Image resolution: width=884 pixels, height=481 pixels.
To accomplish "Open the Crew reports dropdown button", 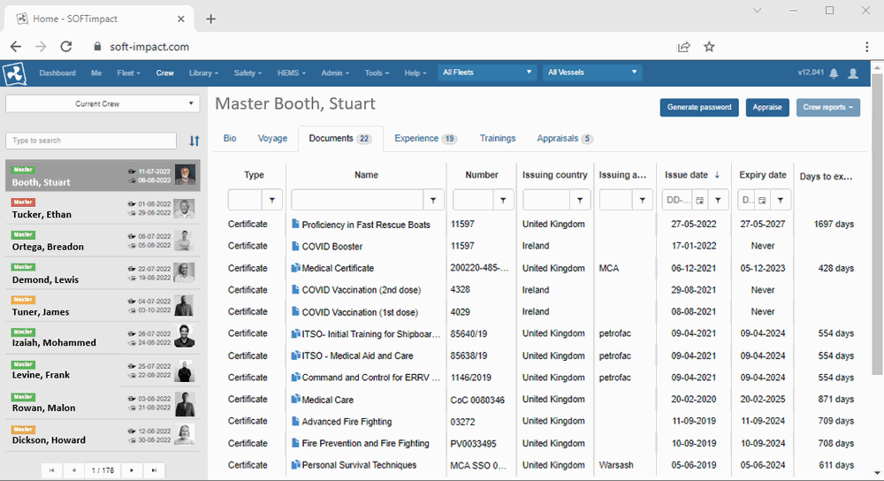I will click(827, 107).
